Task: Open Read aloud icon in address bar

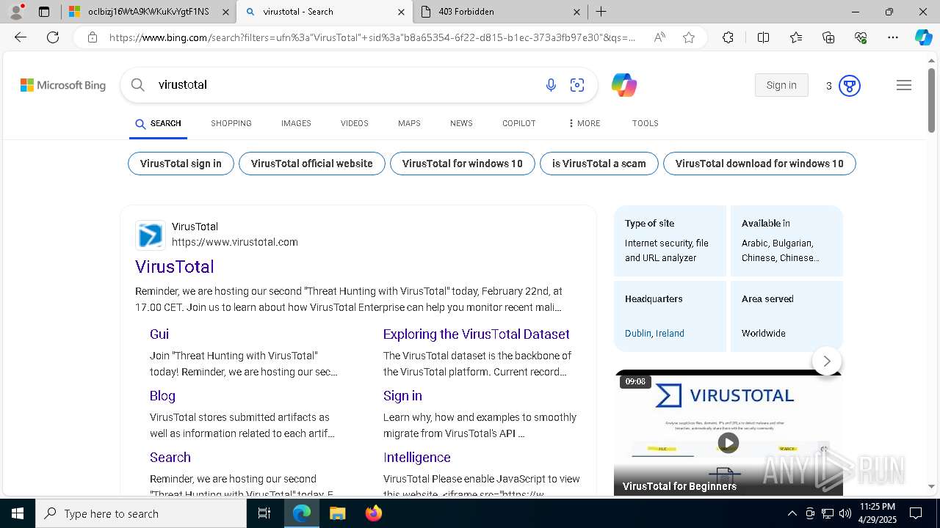Action: 659,37
